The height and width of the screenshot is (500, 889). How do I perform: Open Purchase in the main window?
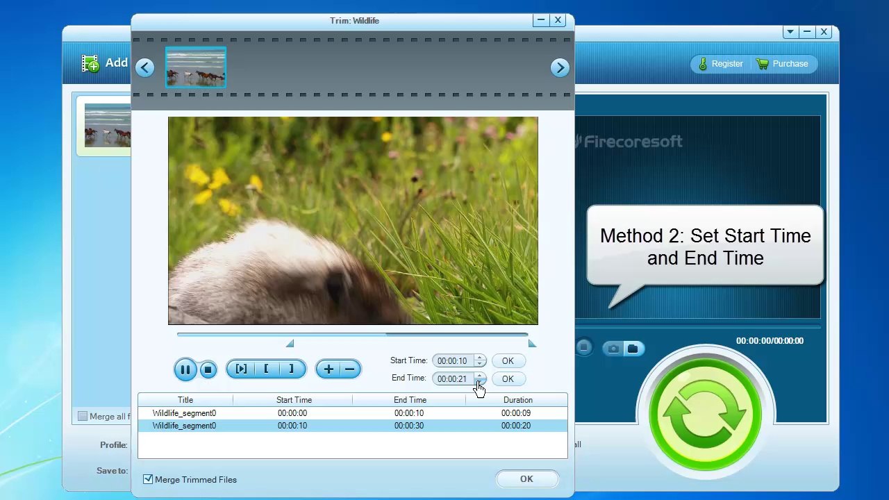tap(783, 64)
